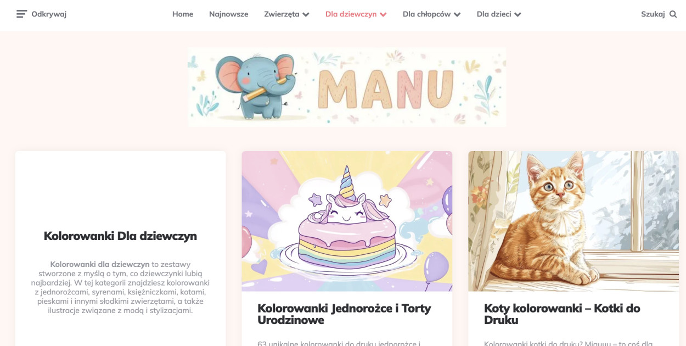Click the magnifying glass search icon
This screenshot has width=686, height=346.
click(x=673, y=14)
